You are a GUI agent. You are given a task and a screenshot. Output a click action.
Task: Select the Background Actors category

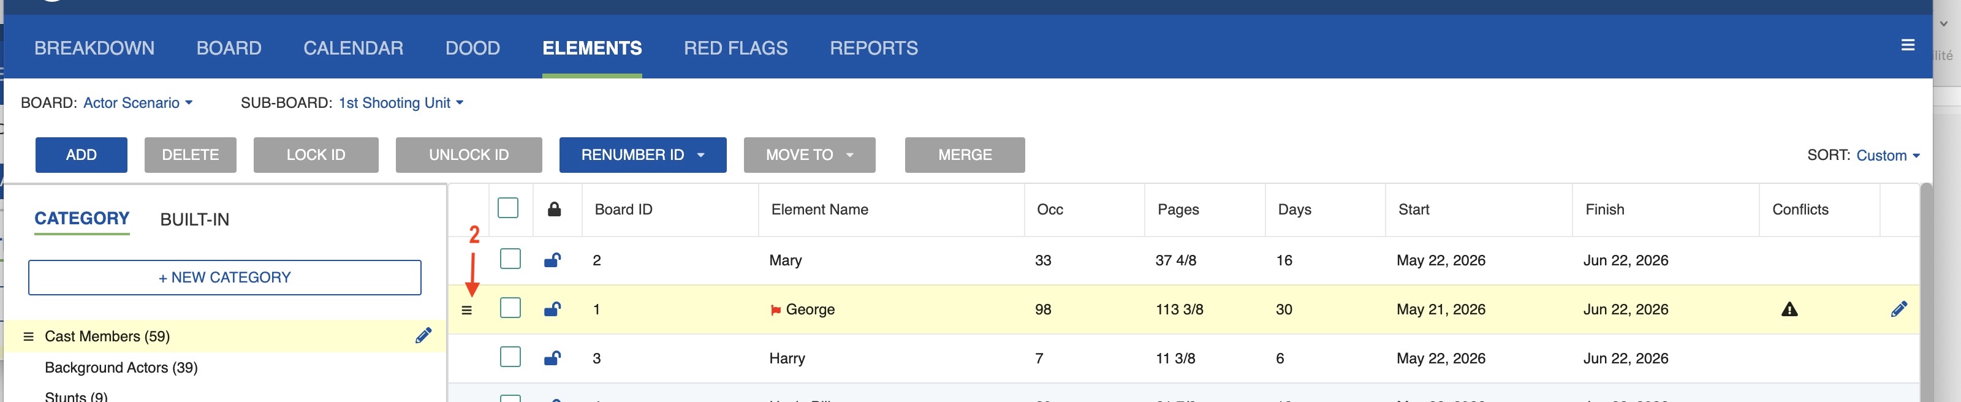121,368
